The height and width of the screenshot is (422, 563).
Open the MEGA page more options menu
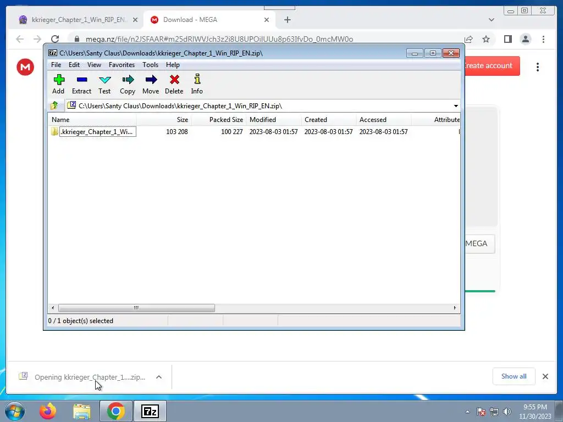click(538, 67)
